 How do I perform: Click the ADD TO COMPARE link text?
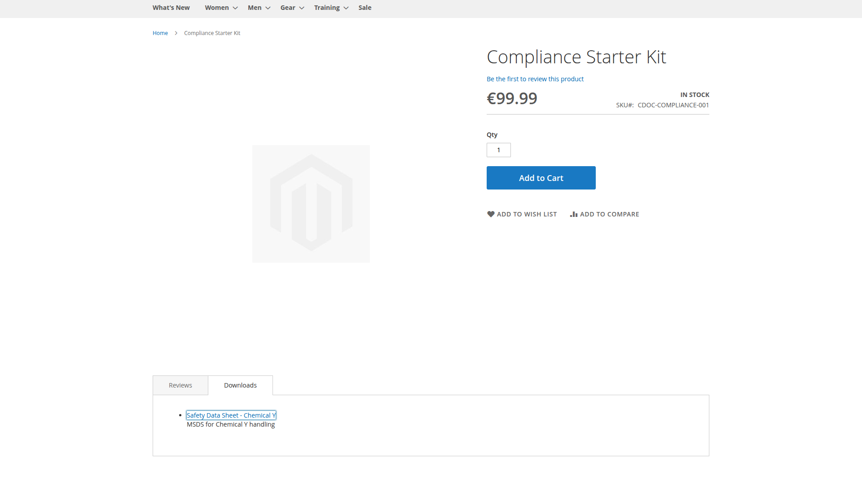pyautogui.click(x=609, y=214)
